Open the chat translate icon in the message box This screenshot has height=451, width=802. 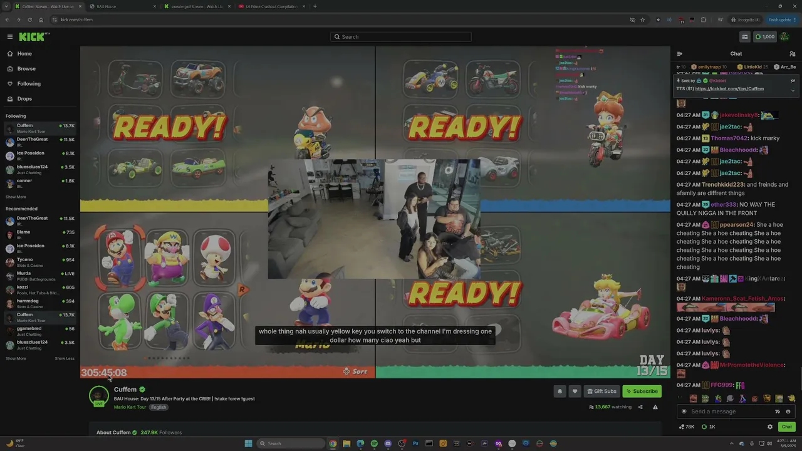click(x=778, y=412)
